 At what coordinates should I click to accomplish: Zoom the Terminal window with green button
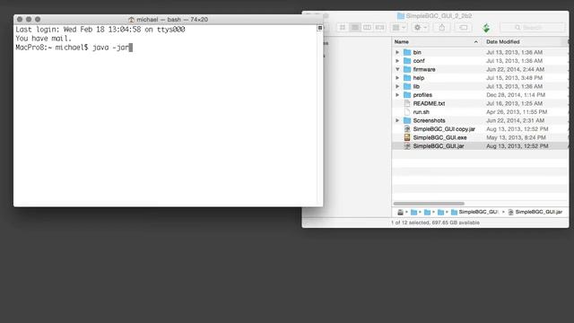pyautogui.click(x=38, y=19)
